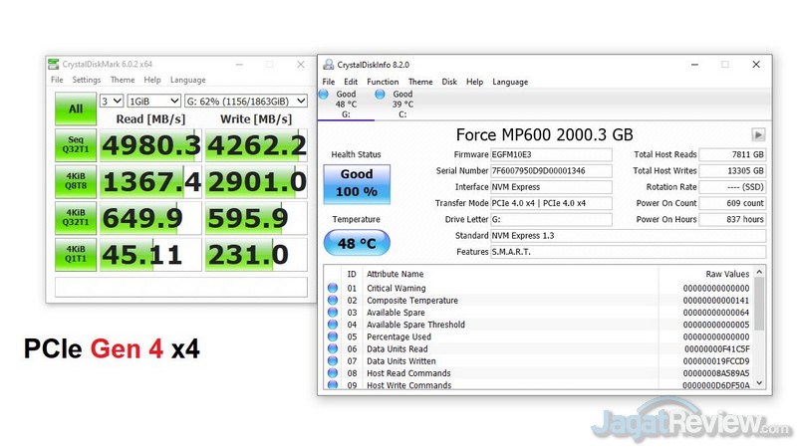Click the CrystalDiskInfo title bar app icon
Image resolution: width=797 pixels, height=448 pixels.
coord(329,65)
